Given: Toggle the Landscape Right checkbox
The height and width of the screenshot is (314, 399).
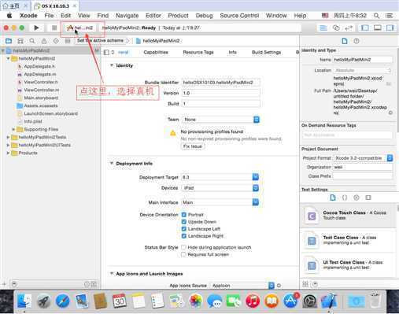Looking at the screenshot, I should [x=184, y=236].
